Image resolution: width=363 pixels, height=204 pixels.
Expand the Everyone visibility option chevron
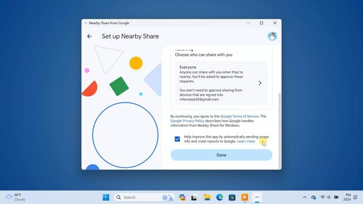[x=260, y=83]
